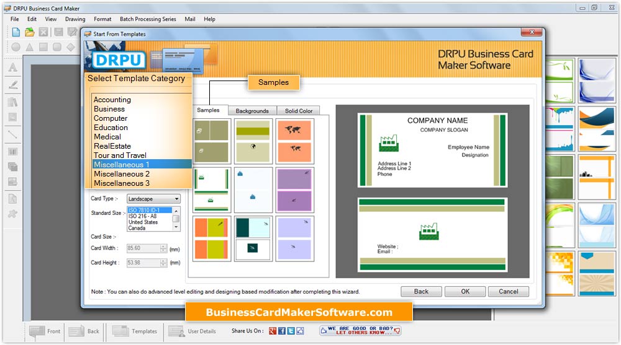Screen dimensions: 621x345
Task: Open the View menu
Action: pos(51,19)
